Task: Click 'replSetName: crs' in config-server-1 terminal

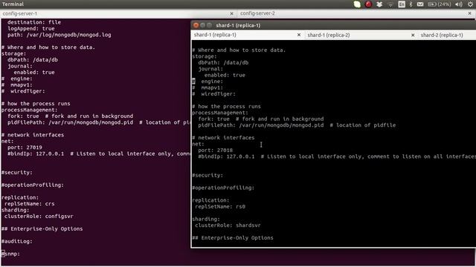Action: [x=30, y=204]
